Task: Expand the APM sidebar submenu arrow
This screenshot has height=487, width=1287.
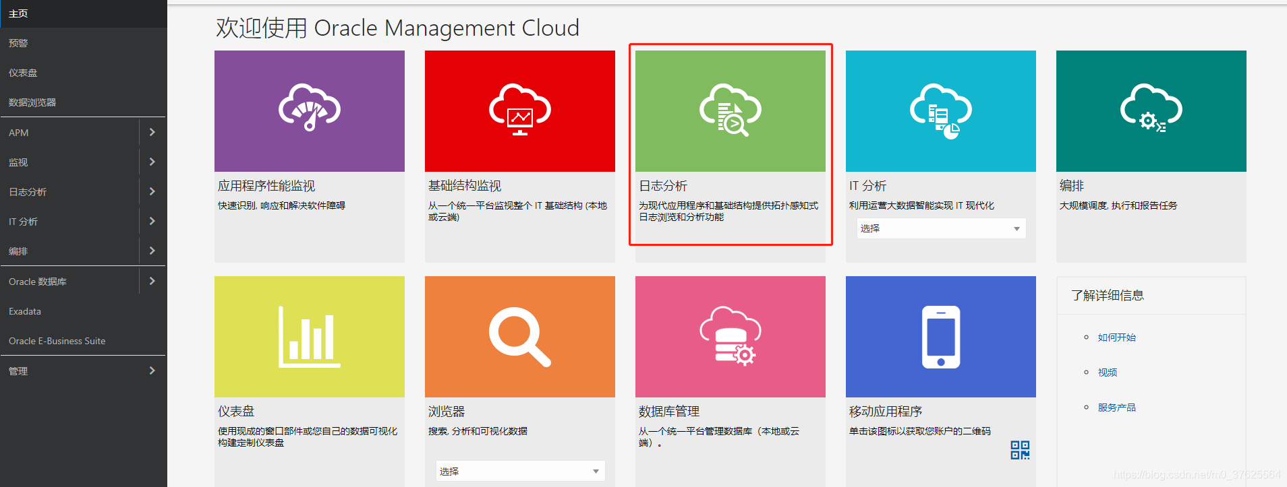Action: 152,132
